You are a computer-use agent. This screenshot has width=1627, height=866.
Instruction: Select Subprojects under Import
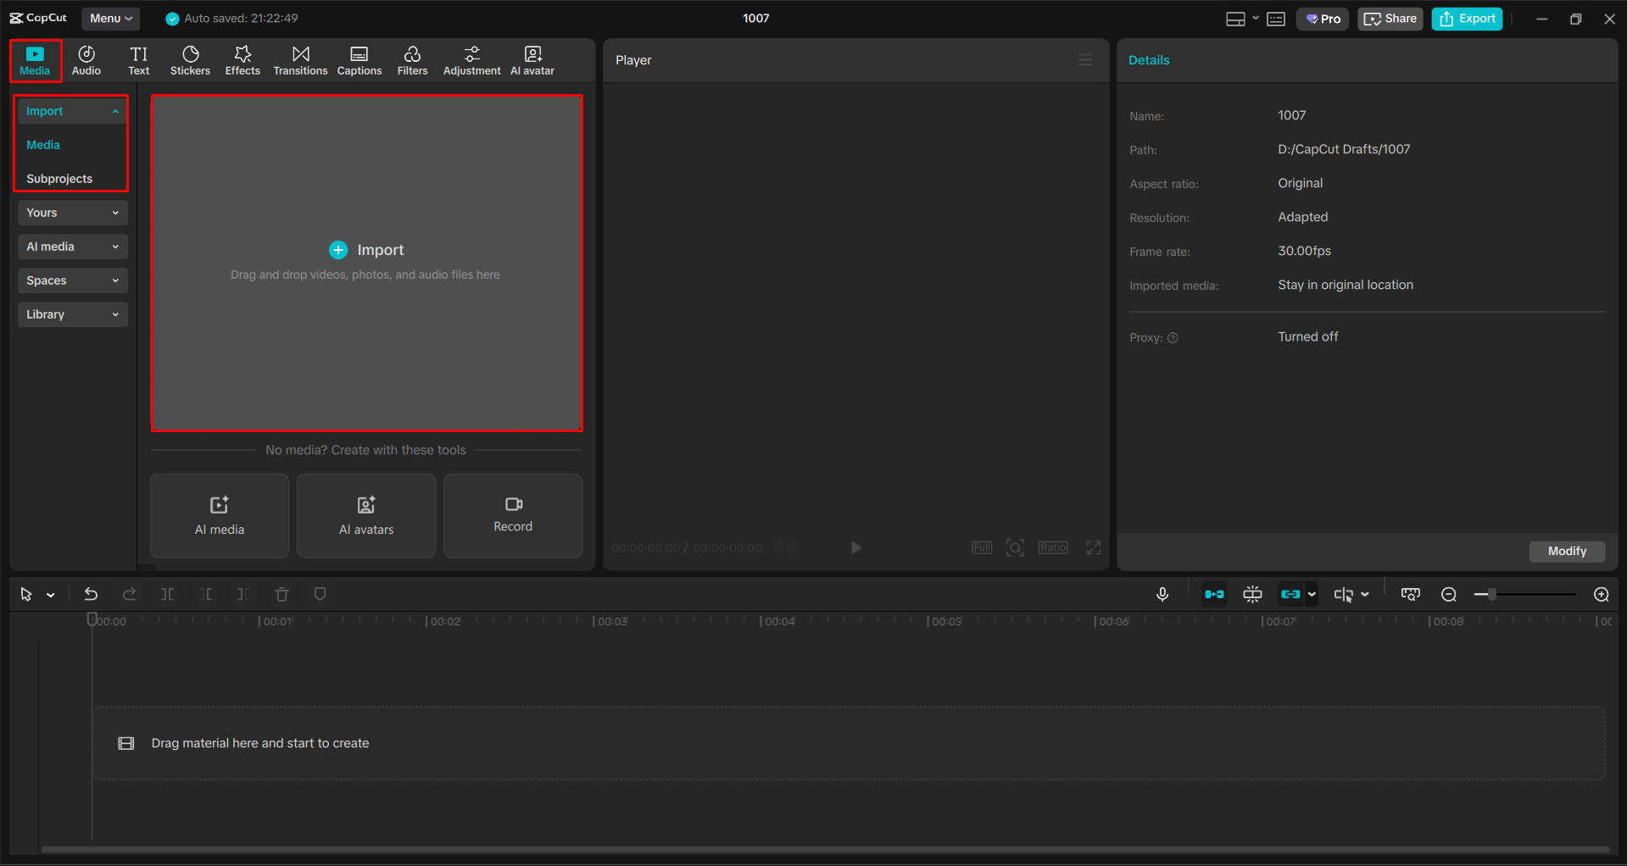(59, 179)
